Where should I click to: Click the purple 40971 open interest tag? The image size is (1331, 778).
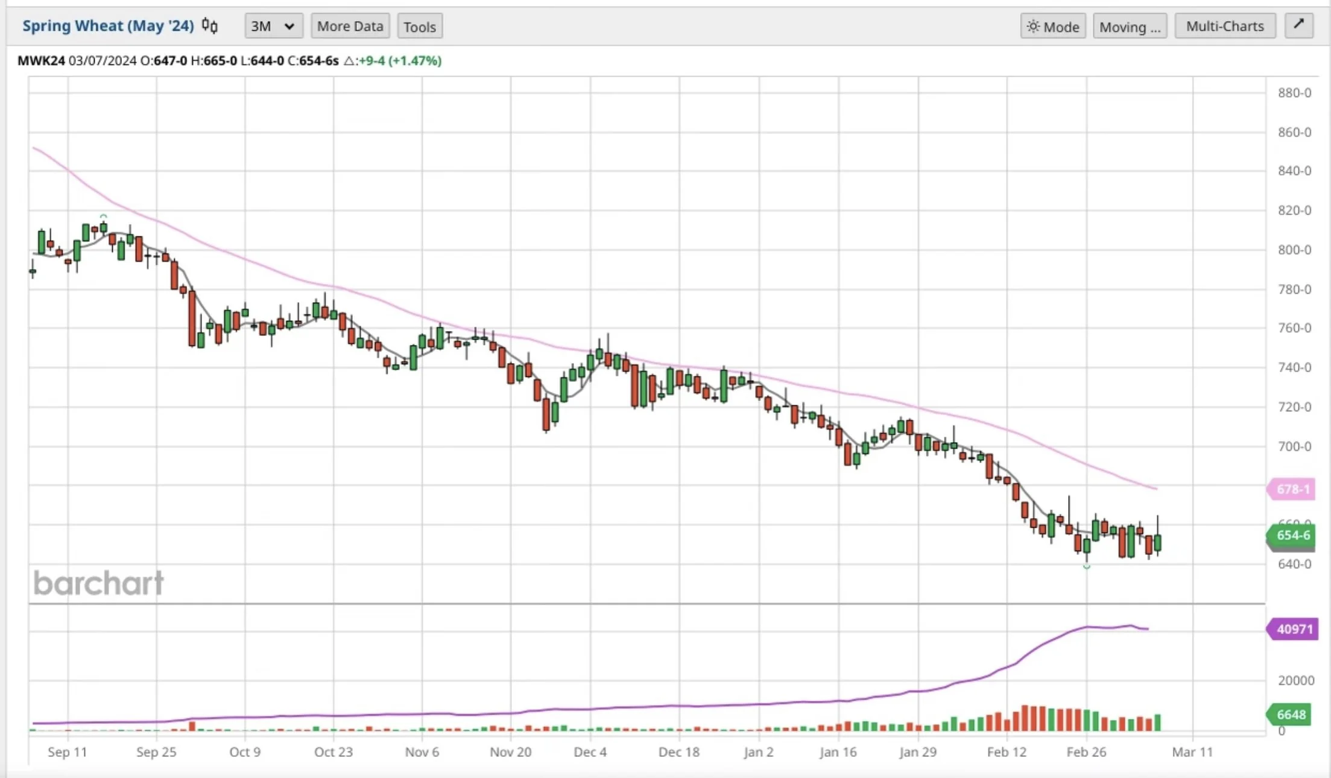click(1293, 629)
